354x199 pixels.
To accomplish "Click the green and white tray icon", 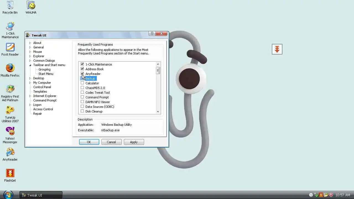I will [x=326, y=195].
